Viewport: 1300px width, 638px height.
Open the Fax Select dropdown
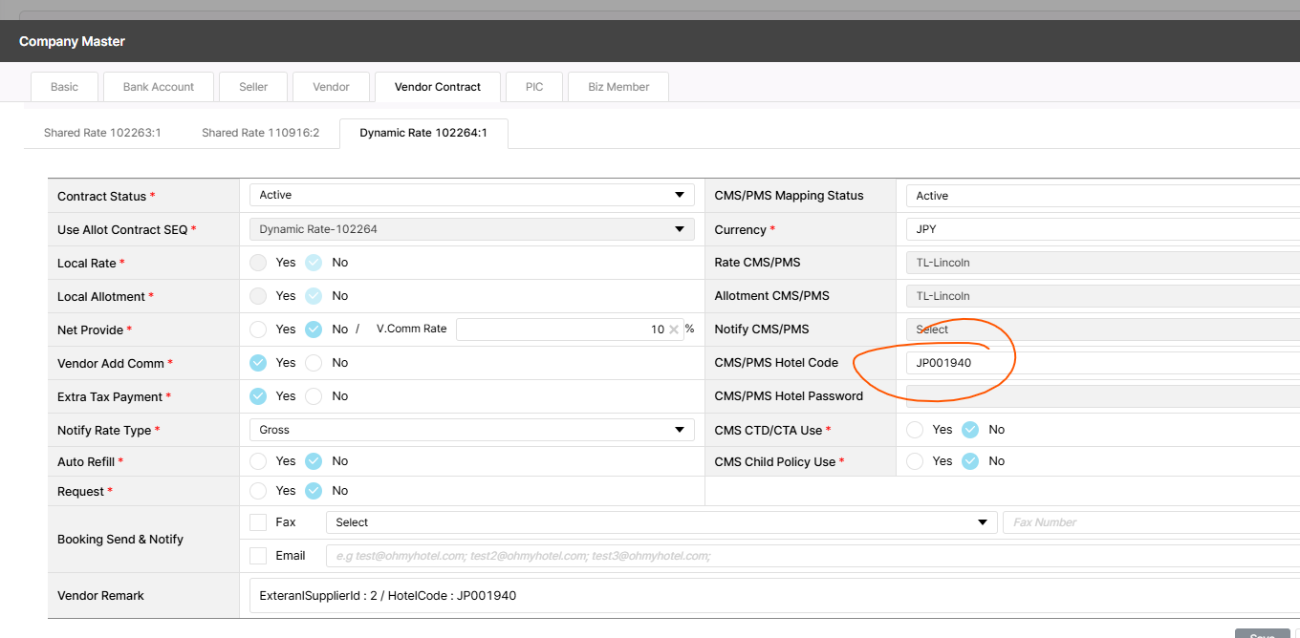tap(661, 522)
